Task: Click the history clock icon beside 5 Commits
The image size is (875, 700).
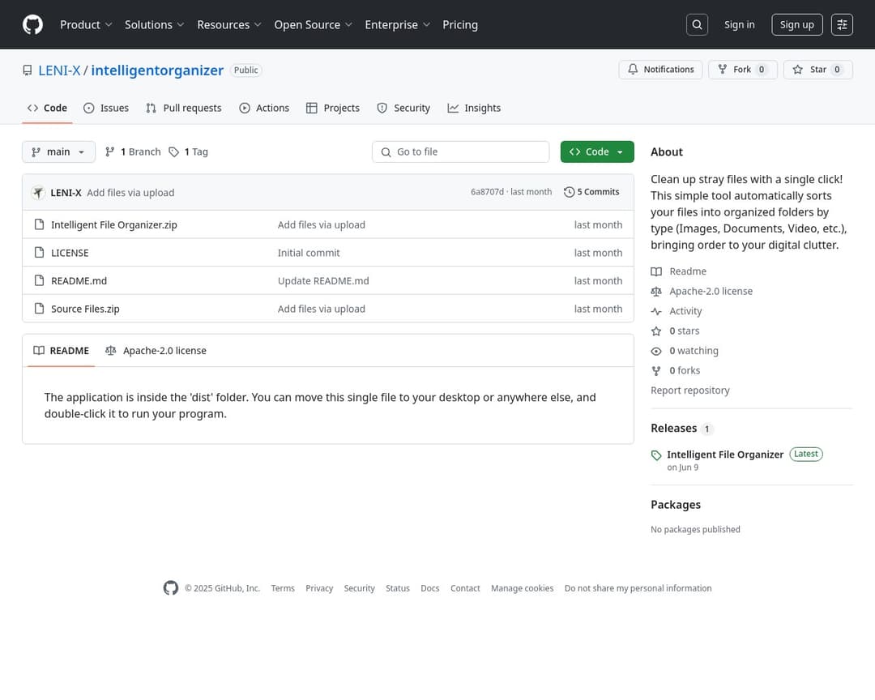Action: 569,192
